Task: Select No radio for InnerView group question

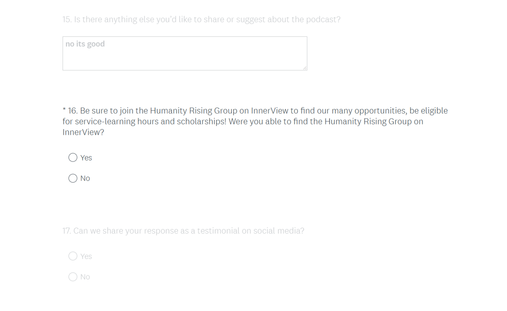Action: pos(73,178)
